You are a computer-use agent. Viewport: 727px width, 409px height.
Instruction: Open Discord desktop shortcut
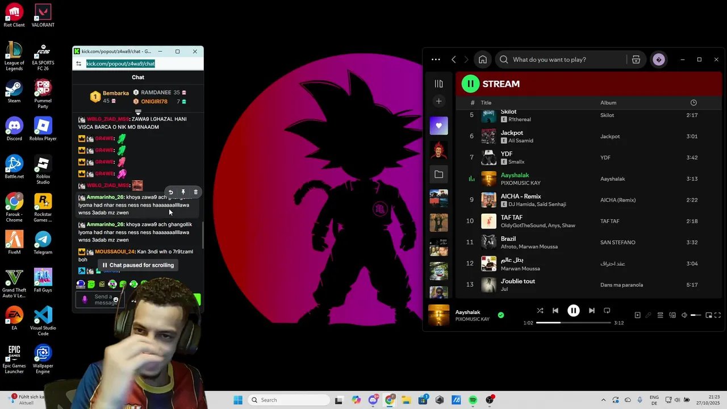[14, 129]
